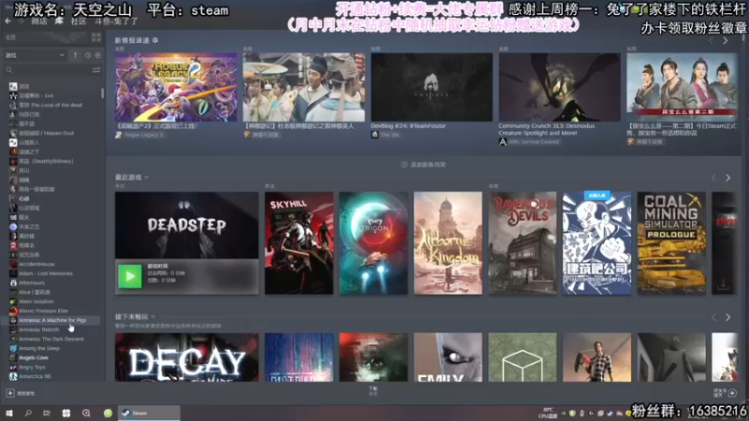Open news settings gear icon
The width and height of the screenshot is (749, 421).
[x=155, y=40]
